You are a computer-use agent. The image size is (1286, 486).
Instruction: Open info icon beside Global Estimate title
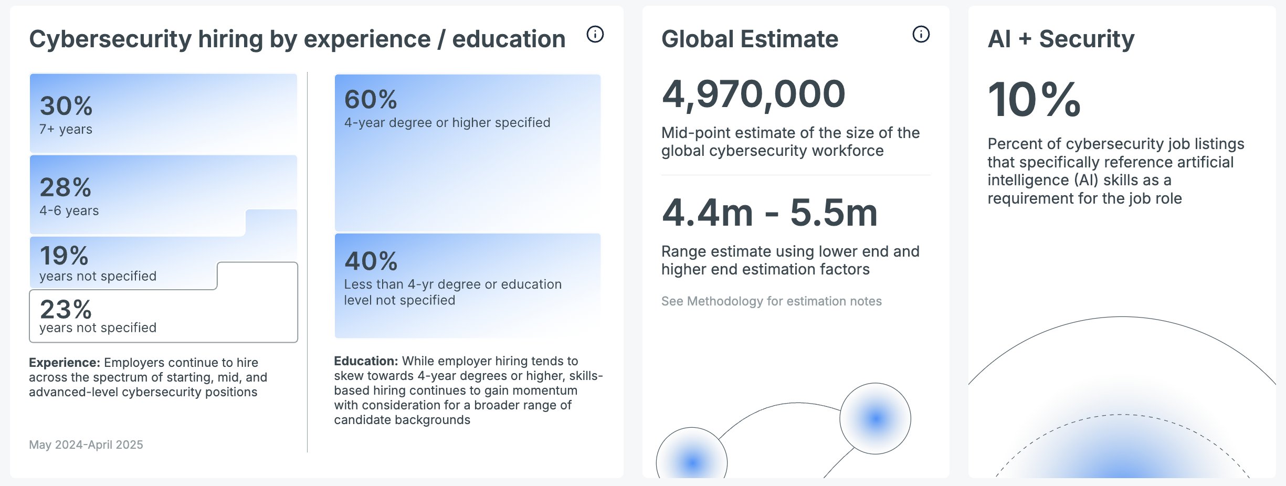coord(921,35)
